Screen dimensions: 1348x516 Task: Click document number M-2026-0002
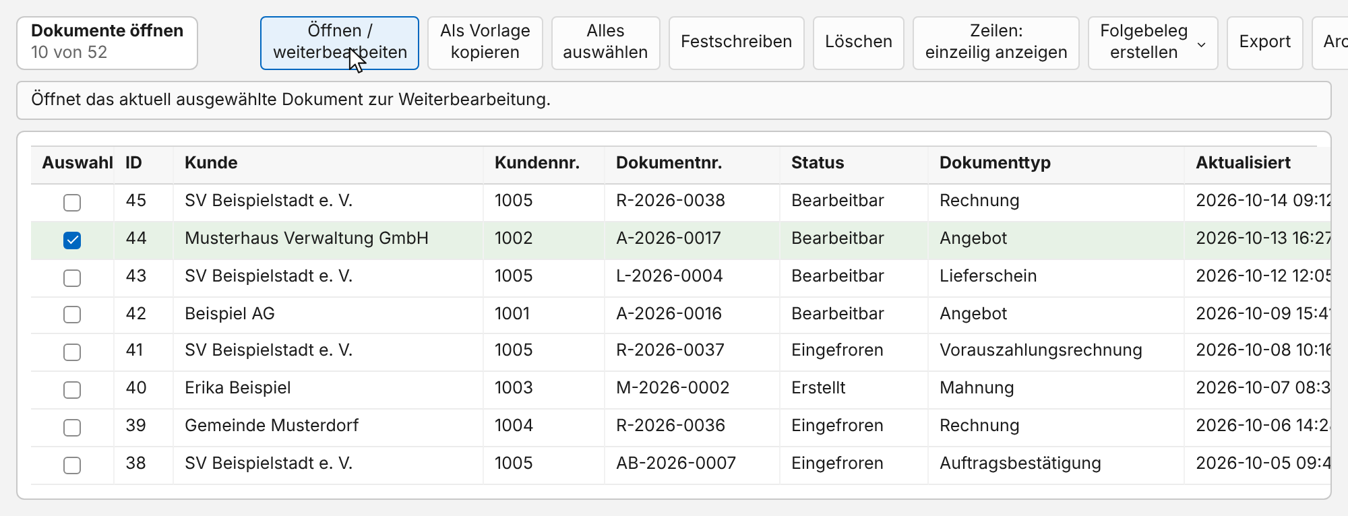[x=673, y=387]
